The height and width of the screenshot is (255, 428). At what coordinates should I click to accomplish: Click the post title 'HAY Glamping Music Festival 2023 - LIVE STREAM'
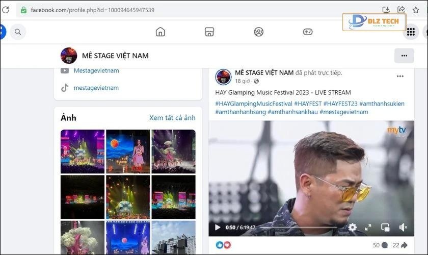click(283, 92)
